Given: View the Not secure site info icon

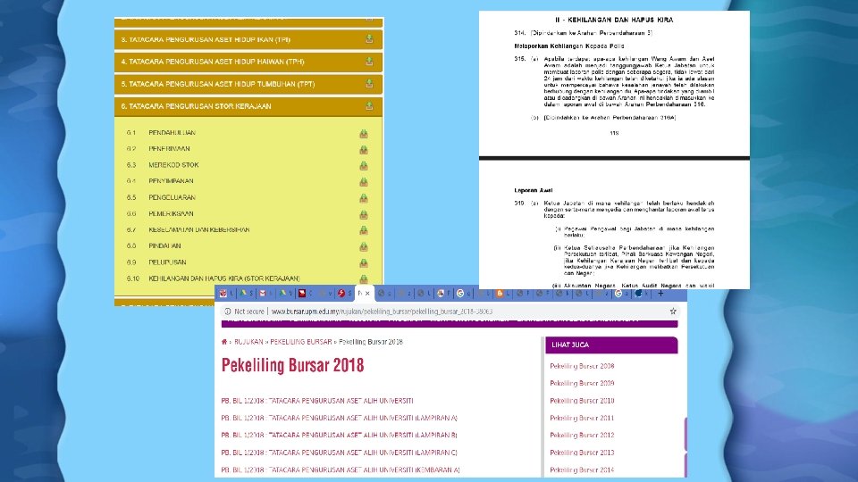Looking at the screenshot, I should click(x=227, y=311).
